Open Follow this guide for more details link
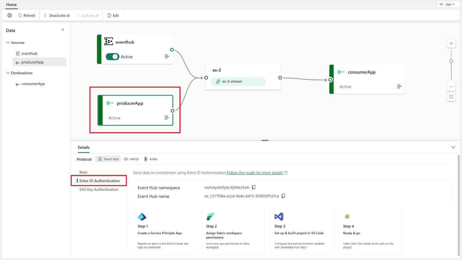The image size is (462, 260). coord(257,173)
